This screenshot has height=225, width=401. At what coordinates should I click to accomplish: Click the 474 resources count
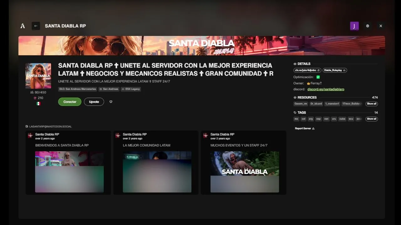375,97
